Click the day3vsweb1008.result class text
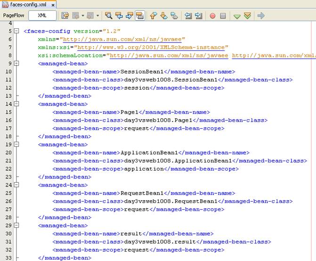This screenshot has width=316, height=261. pos(160,242)
